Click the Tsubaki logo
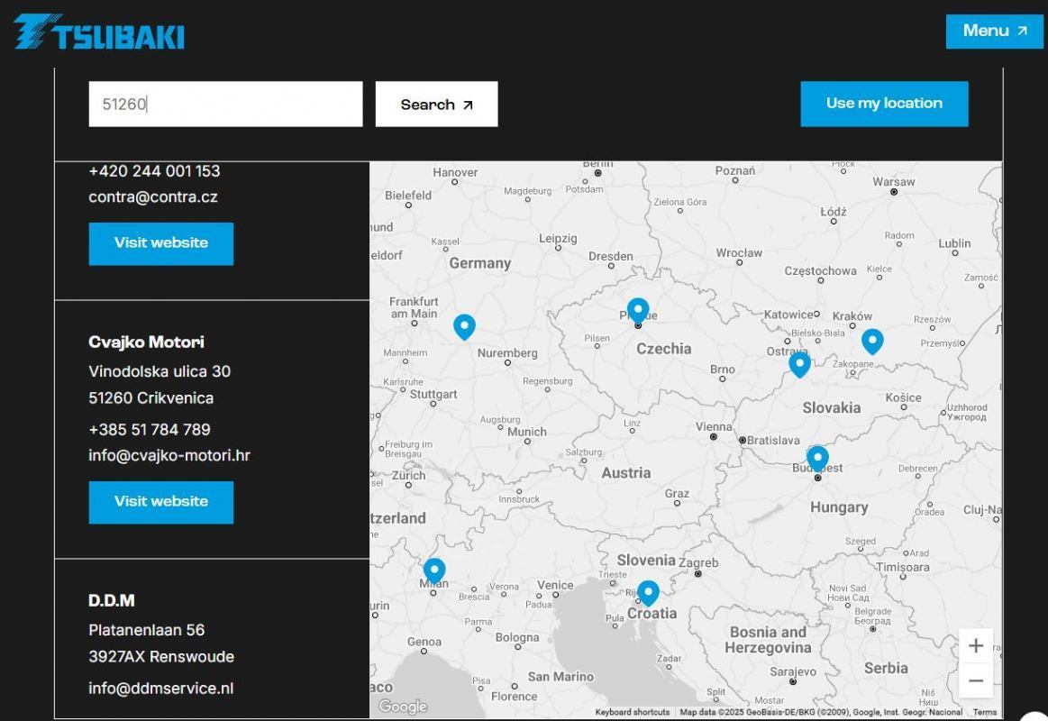Viewport: 1048px width, 721px height. click(99, 32)
